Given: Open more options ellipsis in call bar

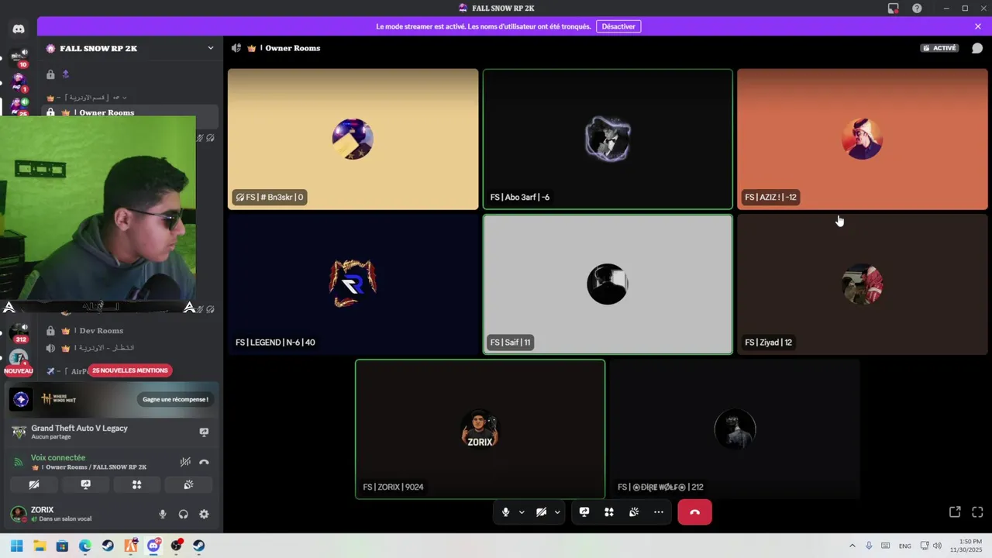Looking at the screenshot, I should tap(659, 512).
